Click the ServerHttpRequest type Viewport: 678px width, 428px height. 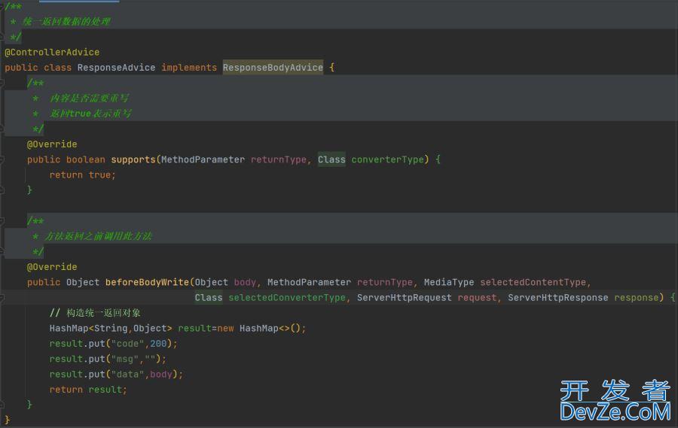click(x=404, y=298)
